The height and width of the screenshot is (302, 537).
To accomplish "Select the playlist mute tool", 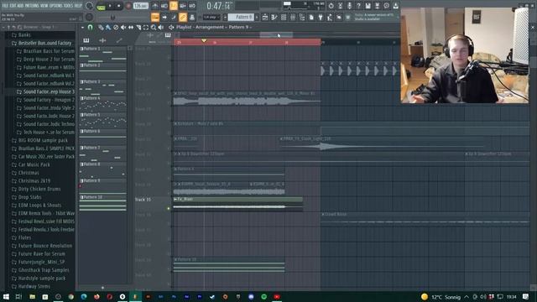I will (x=123, y=27).
